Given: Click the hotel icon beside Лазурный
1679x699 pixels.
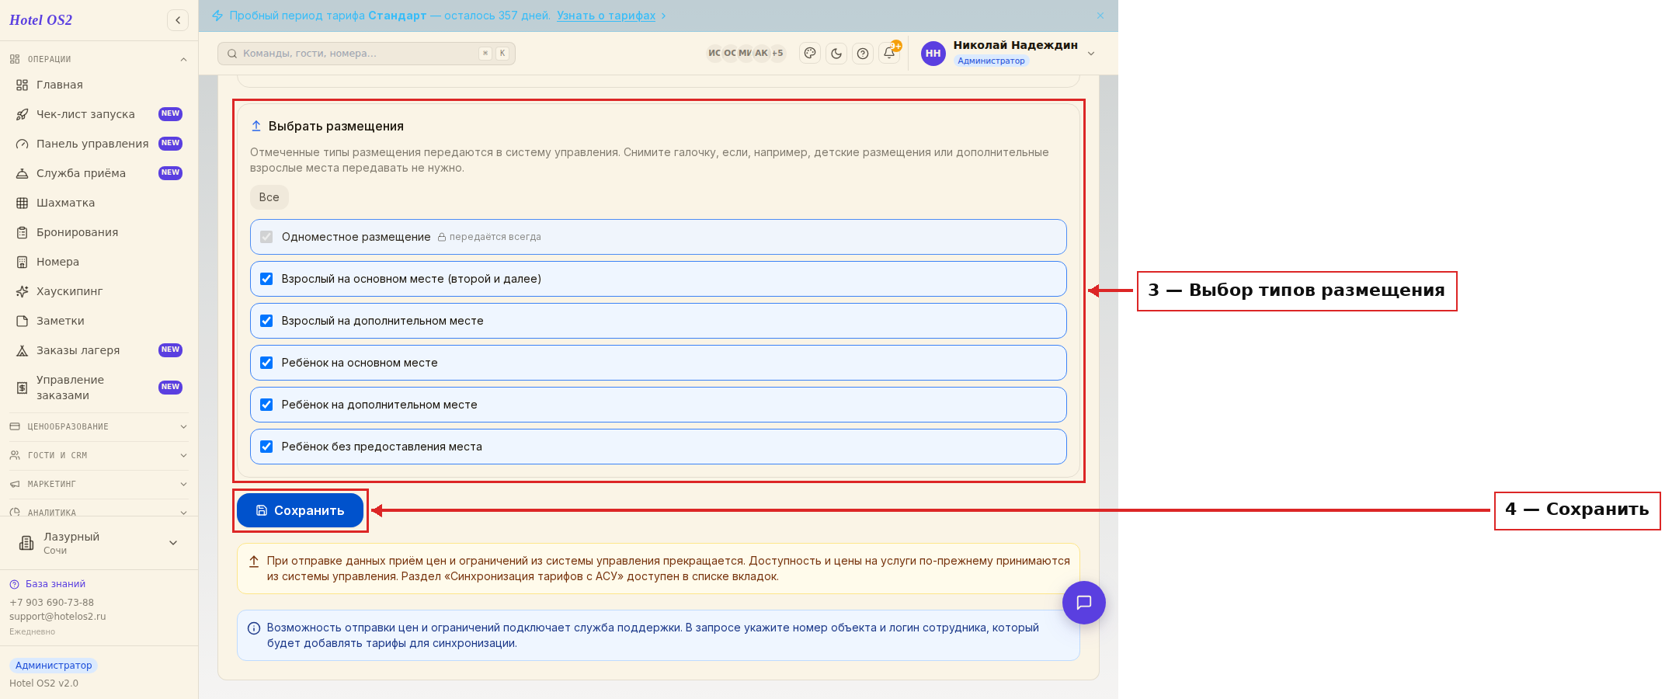Looking at the screenshot, I should [x=26, y=543].
